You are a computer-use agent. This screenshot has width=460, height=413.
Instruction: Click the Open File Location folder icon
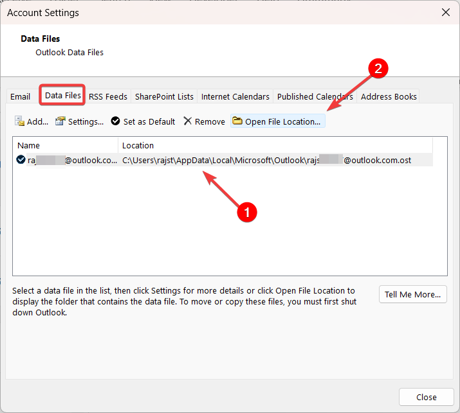237,120
